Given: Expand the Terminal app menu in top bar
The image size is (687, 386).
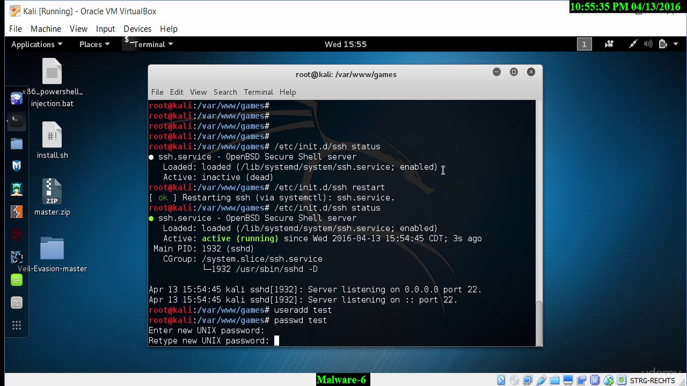Looking at the screenshot, I should tap(149, 44).
